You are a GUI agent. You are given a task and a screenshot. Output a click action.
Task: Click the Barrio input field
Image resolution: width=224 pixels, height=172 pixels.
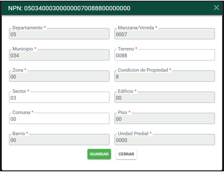click(59, 140)
